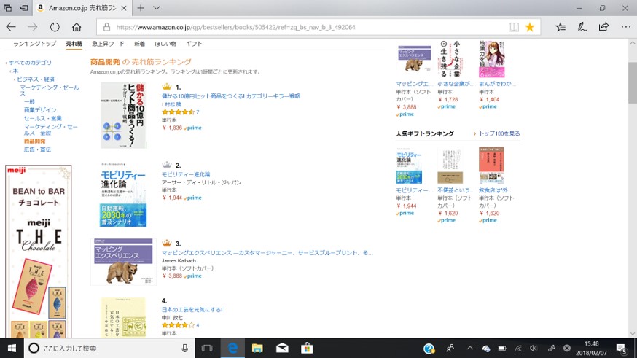Toggle the favorites star in address bar
The width and height of the screenshot is (637, 358).
coord(530,27)
